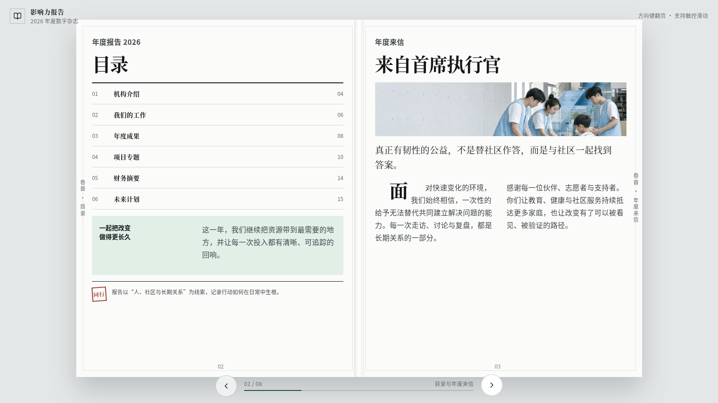Screen dimensions: 718x403
Task: Click page number 08 beside 年度成果
Action: coord(340,136)
